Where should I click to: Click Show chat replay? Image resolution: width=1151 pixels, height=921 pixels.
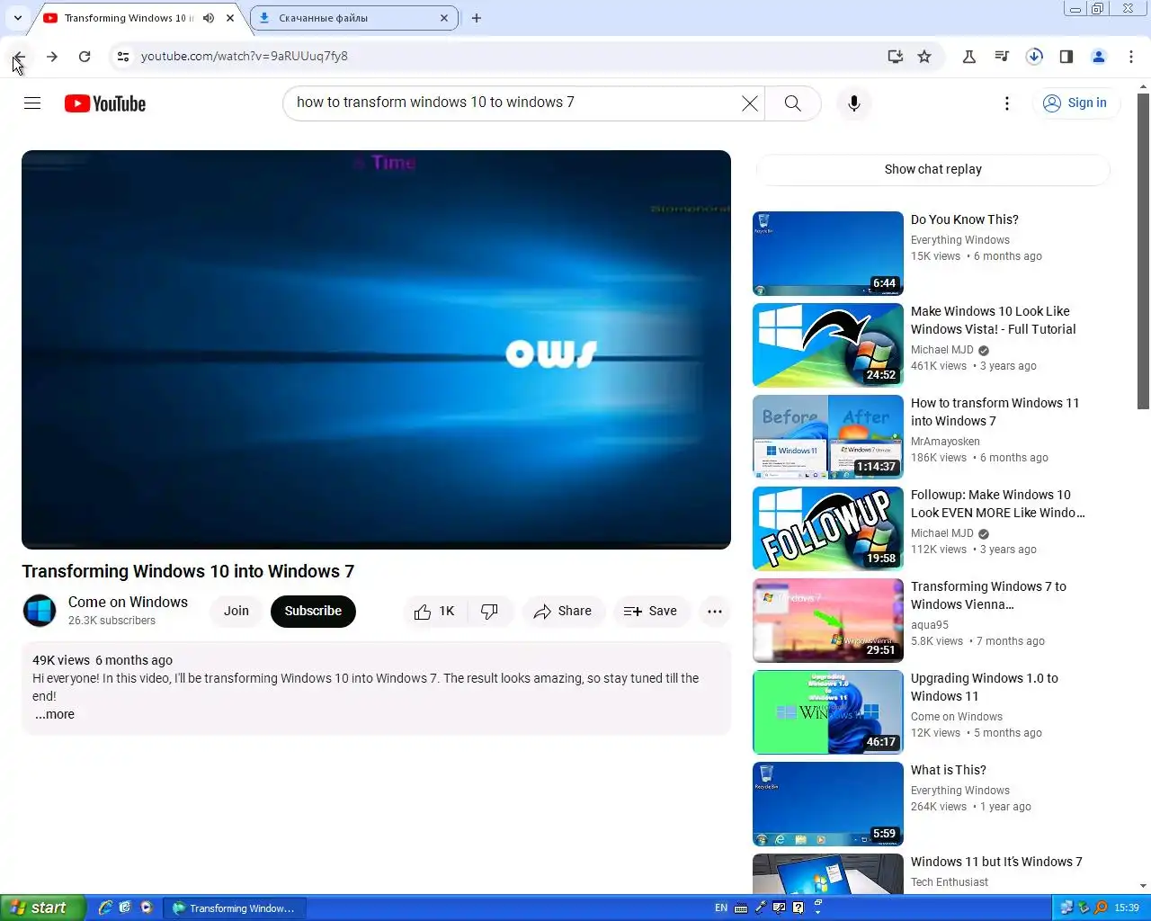pyautogui.click(x=932, y=170)
